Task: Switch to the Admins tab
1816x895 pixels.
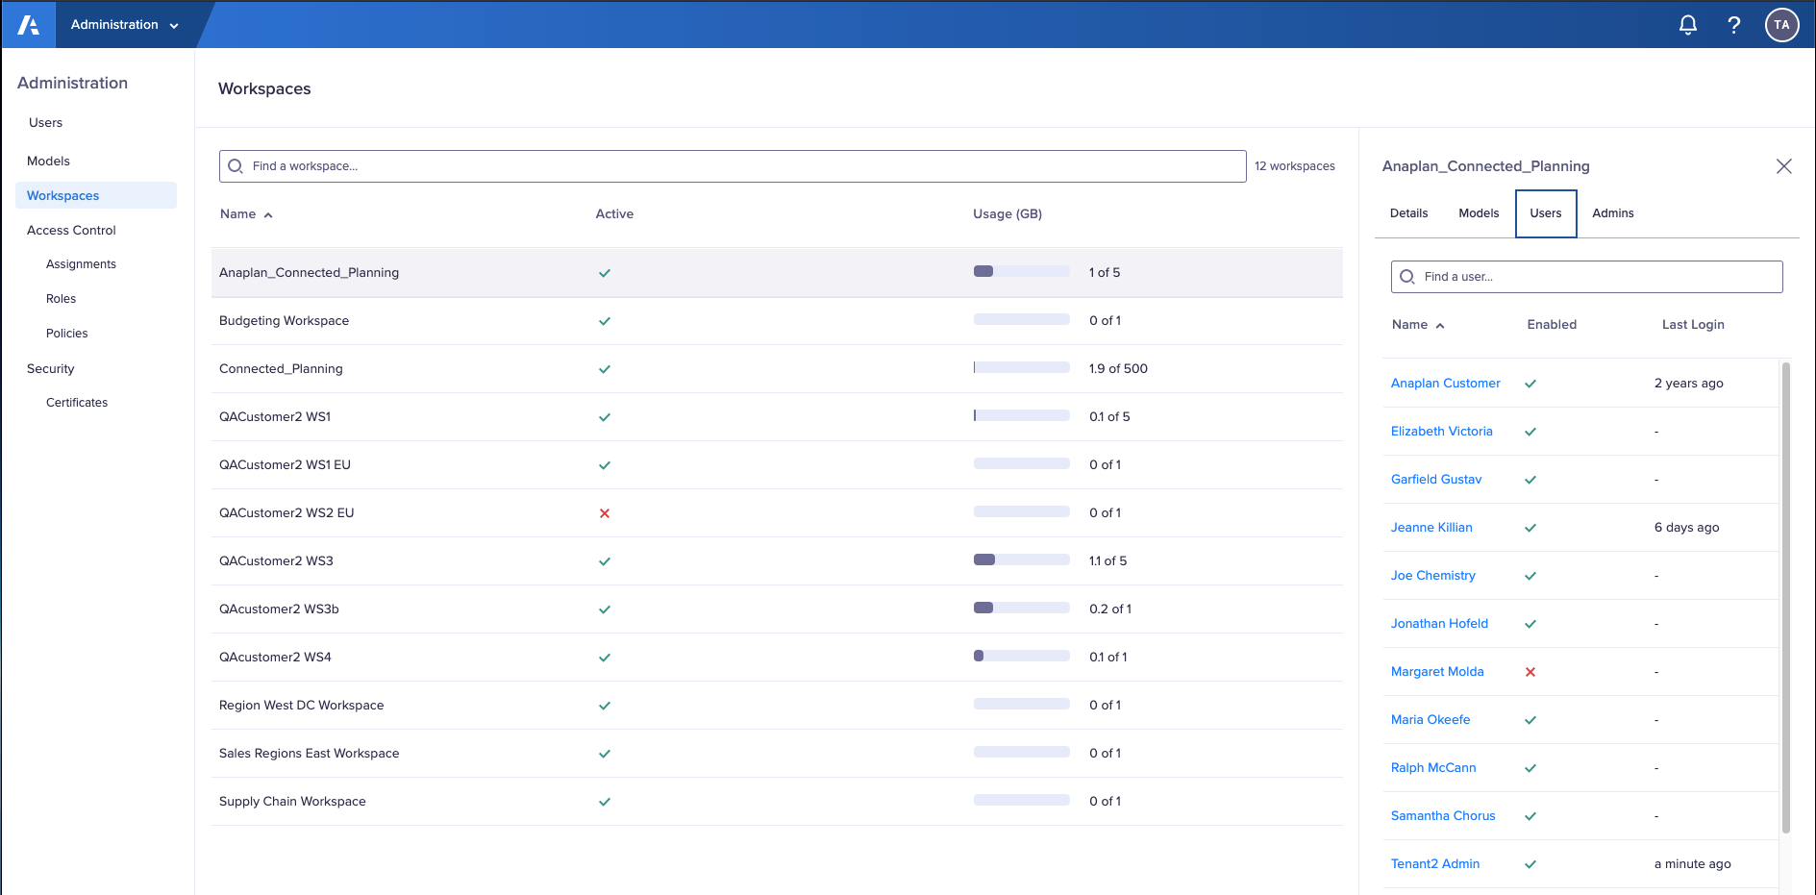Action: coord(1612,213)
